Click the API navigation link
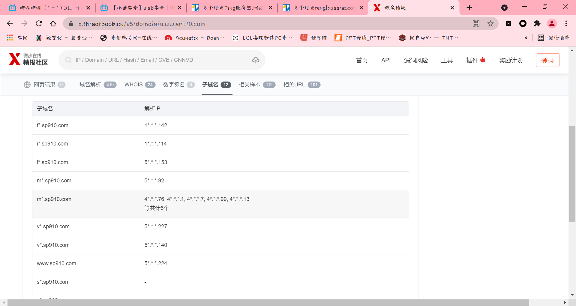This screenshot has height=306, width=576. (386, 60)
